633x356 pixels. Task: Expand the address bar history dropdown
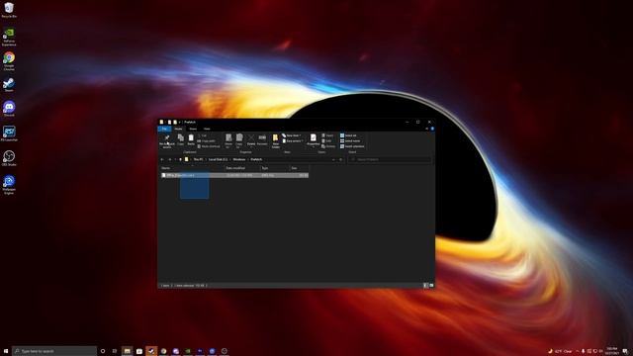coord(333,159)
